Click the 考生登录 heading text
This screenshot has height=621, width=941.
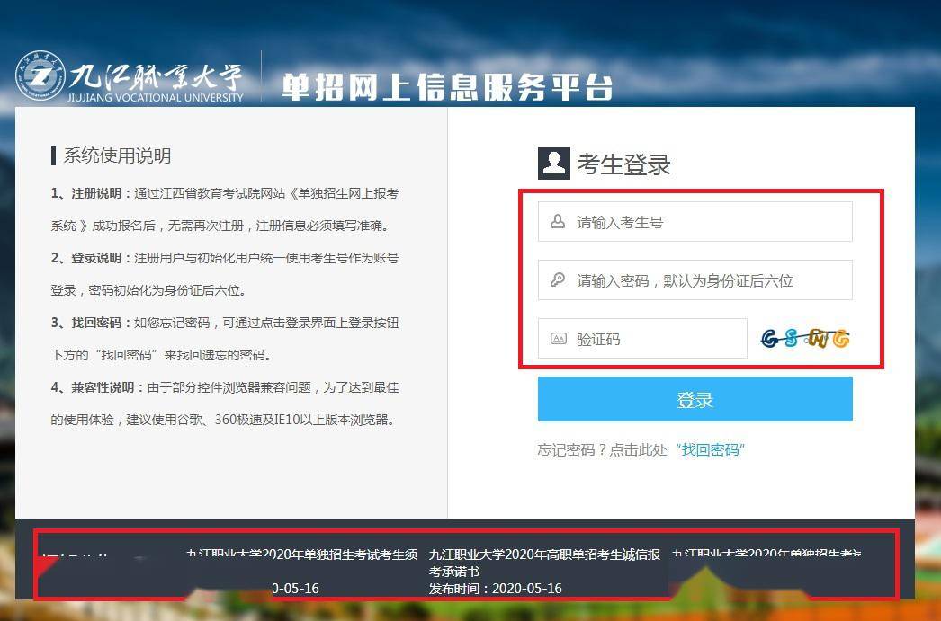coord(623,164)
